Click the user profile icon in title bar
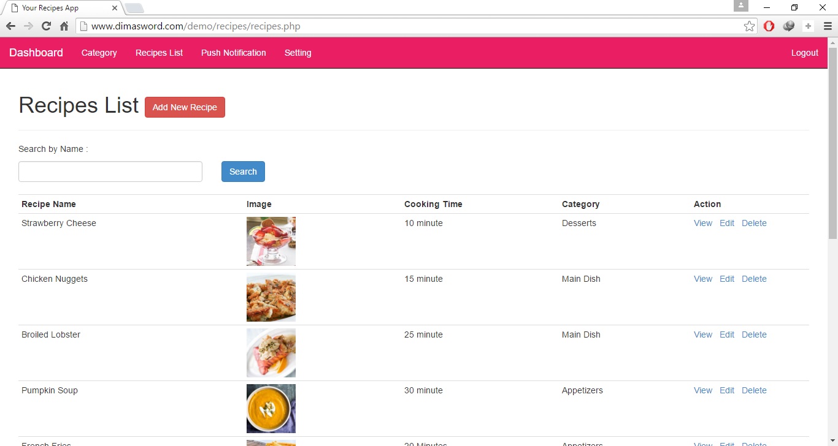The image size is (838, 446). tap(741, 6)
